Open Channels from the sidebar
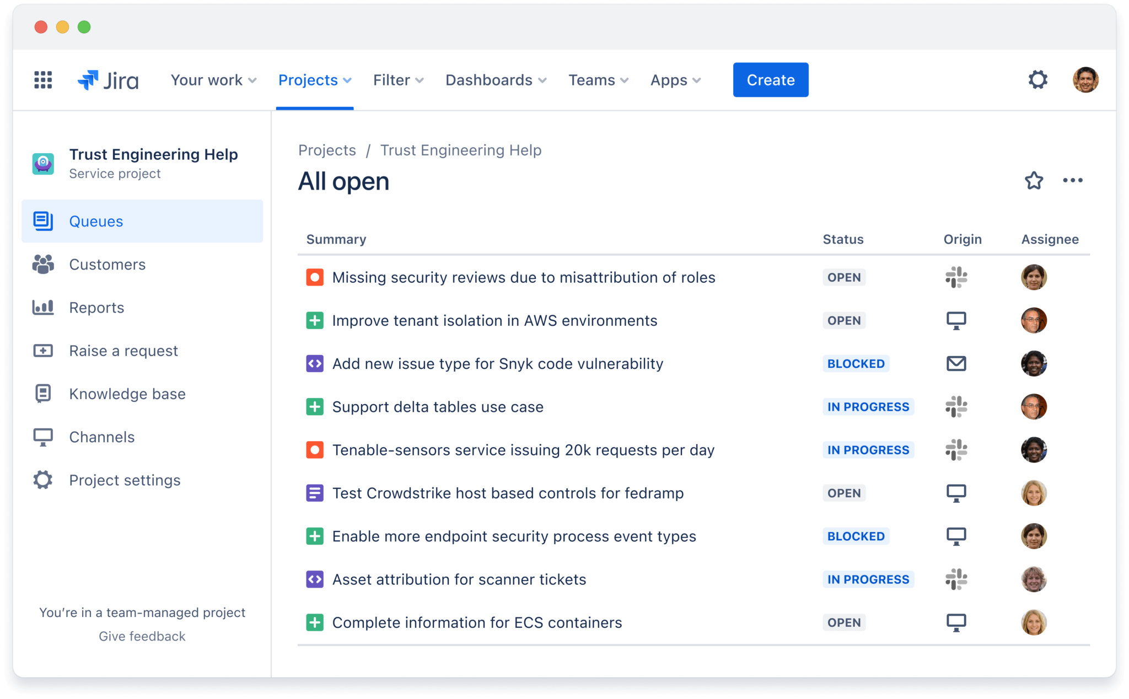The height and width of the screenshot is (699, 1129). tap(101, 437)
